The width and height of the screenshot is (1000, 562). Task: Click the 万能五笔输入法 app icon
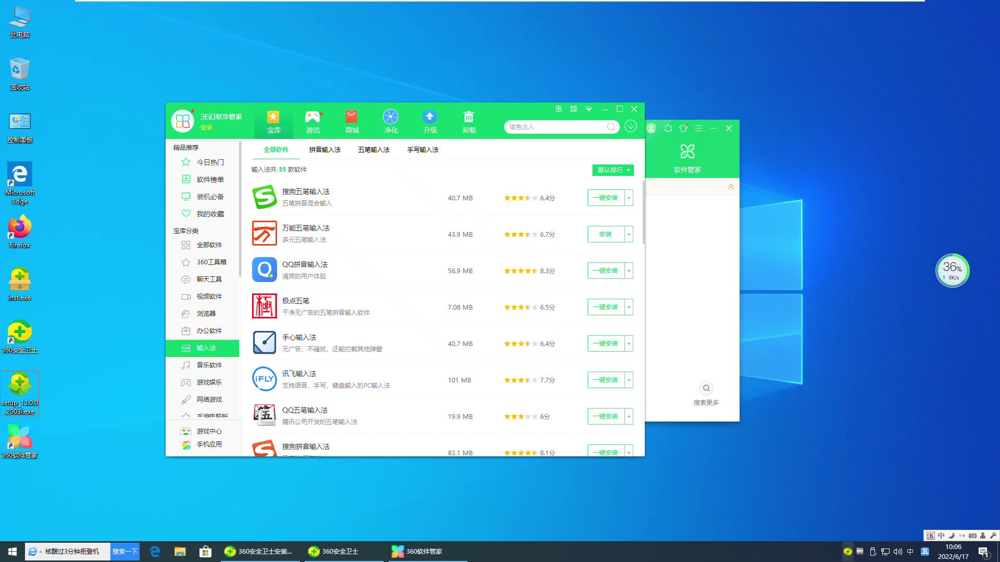click(264, 234)
